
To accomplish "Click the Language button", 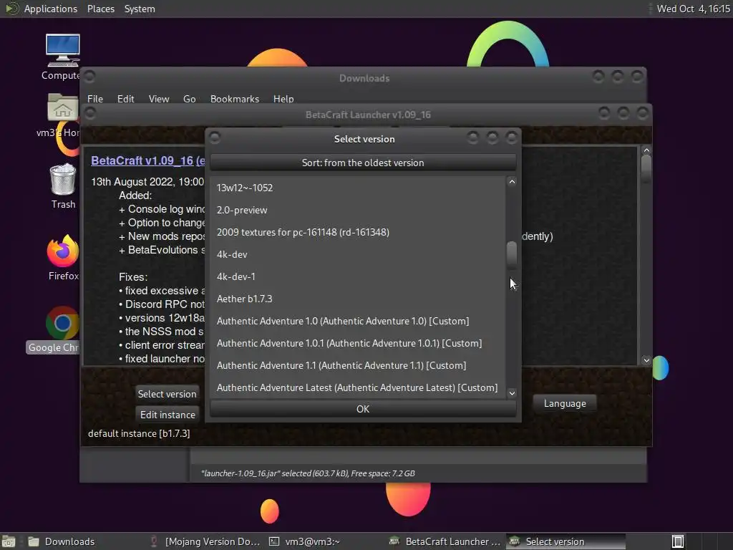I will pyautogui.click(x=565, y=403).
